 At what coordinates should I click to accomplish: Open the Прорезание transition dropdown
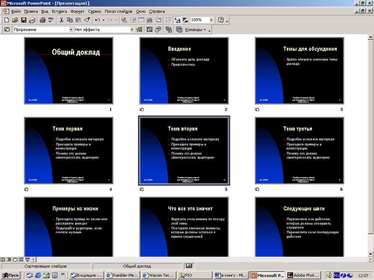coord(71,29)
